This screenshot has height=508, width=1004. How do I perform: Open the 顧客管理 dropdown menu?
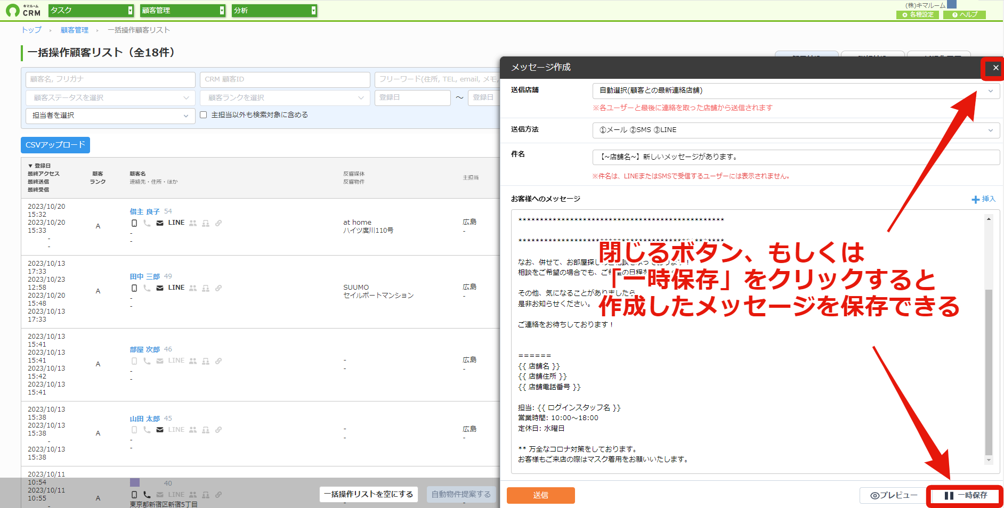pos(183,10)
